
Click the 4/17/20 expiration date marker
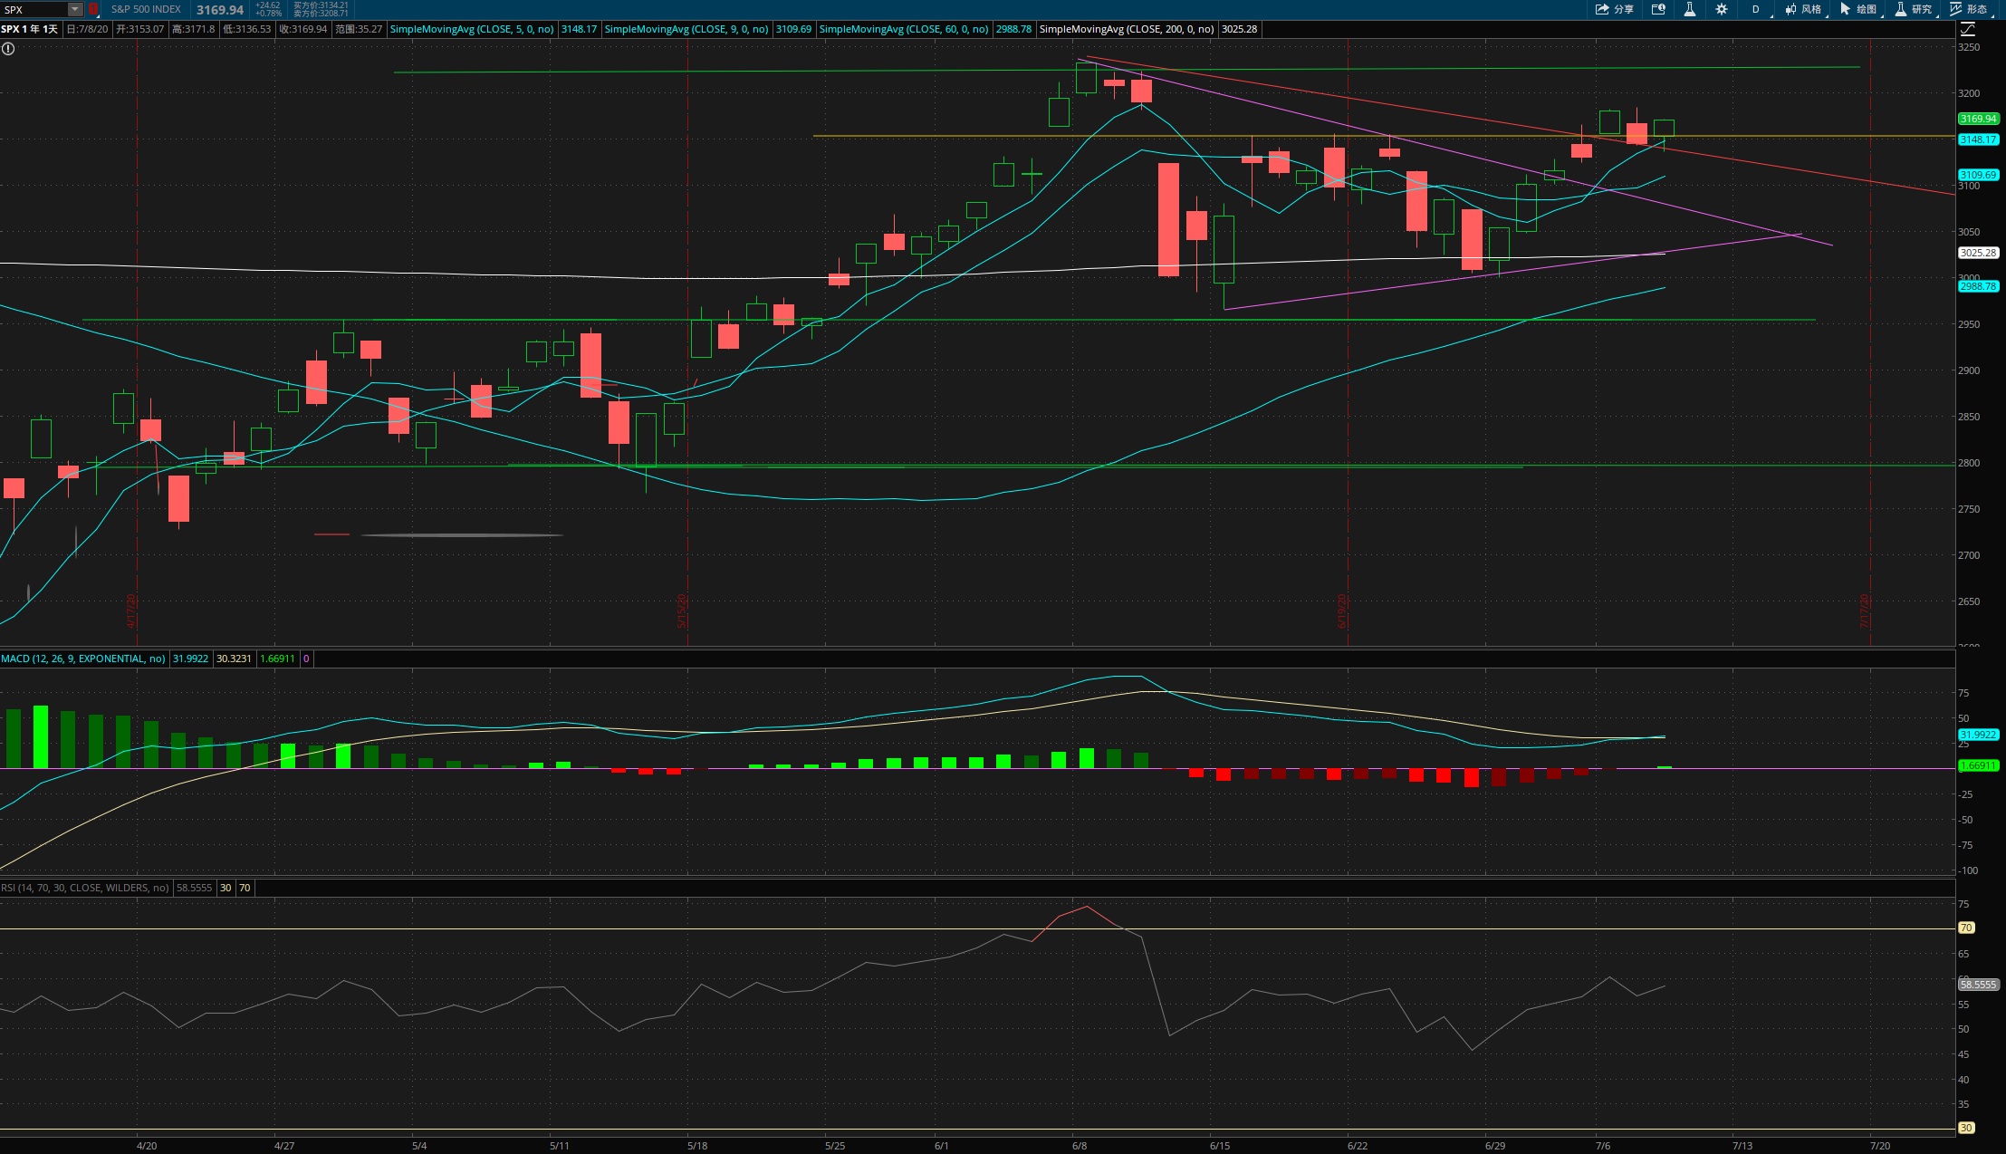pos(131,611)
